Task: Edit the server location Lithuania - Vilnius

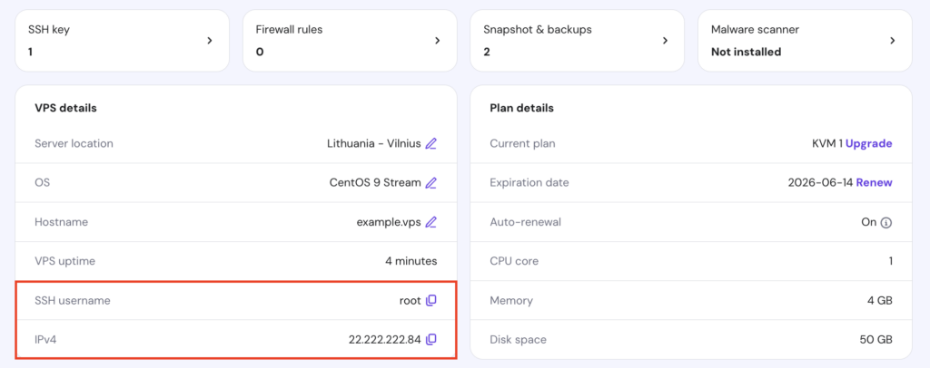Action: pyautogui.click(x=431, y=143)
